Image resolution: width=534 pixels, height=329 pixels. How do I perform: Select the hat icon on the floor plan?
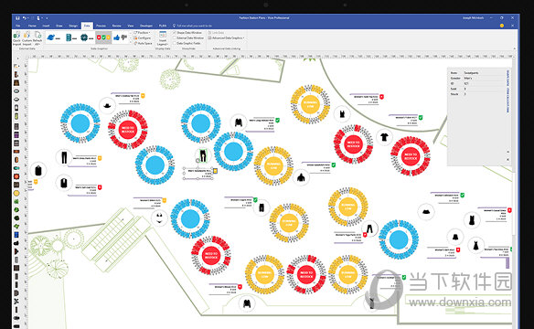pyautogui.click(x=107, y=105)
